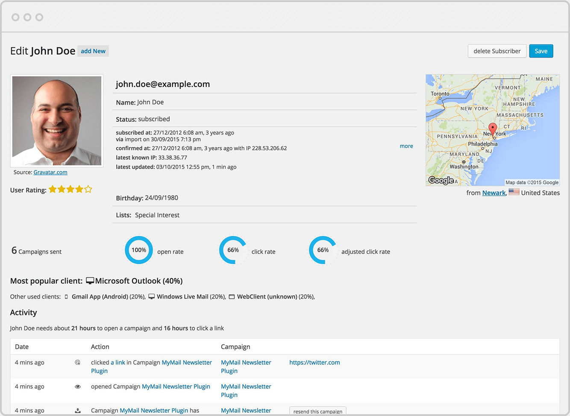This screenshot has height=416, width=570.
Task: Click the 100% open rate progress circle
Action: click(139, 250)
